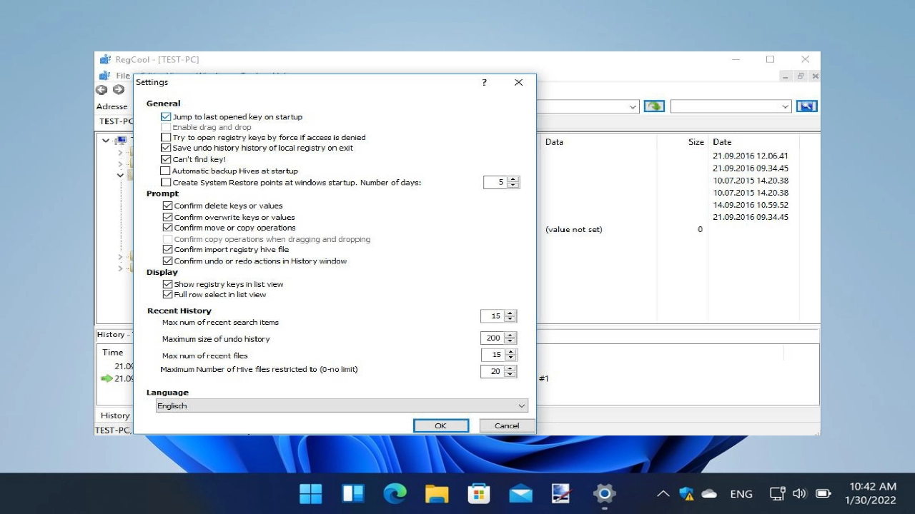Confirm settings with the OK button
Image resolution: width=915 pixels, height=514 pixels.
point(441,425)
